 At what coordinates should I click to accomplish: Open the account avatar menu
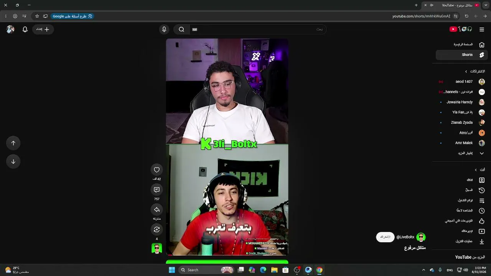10,29
